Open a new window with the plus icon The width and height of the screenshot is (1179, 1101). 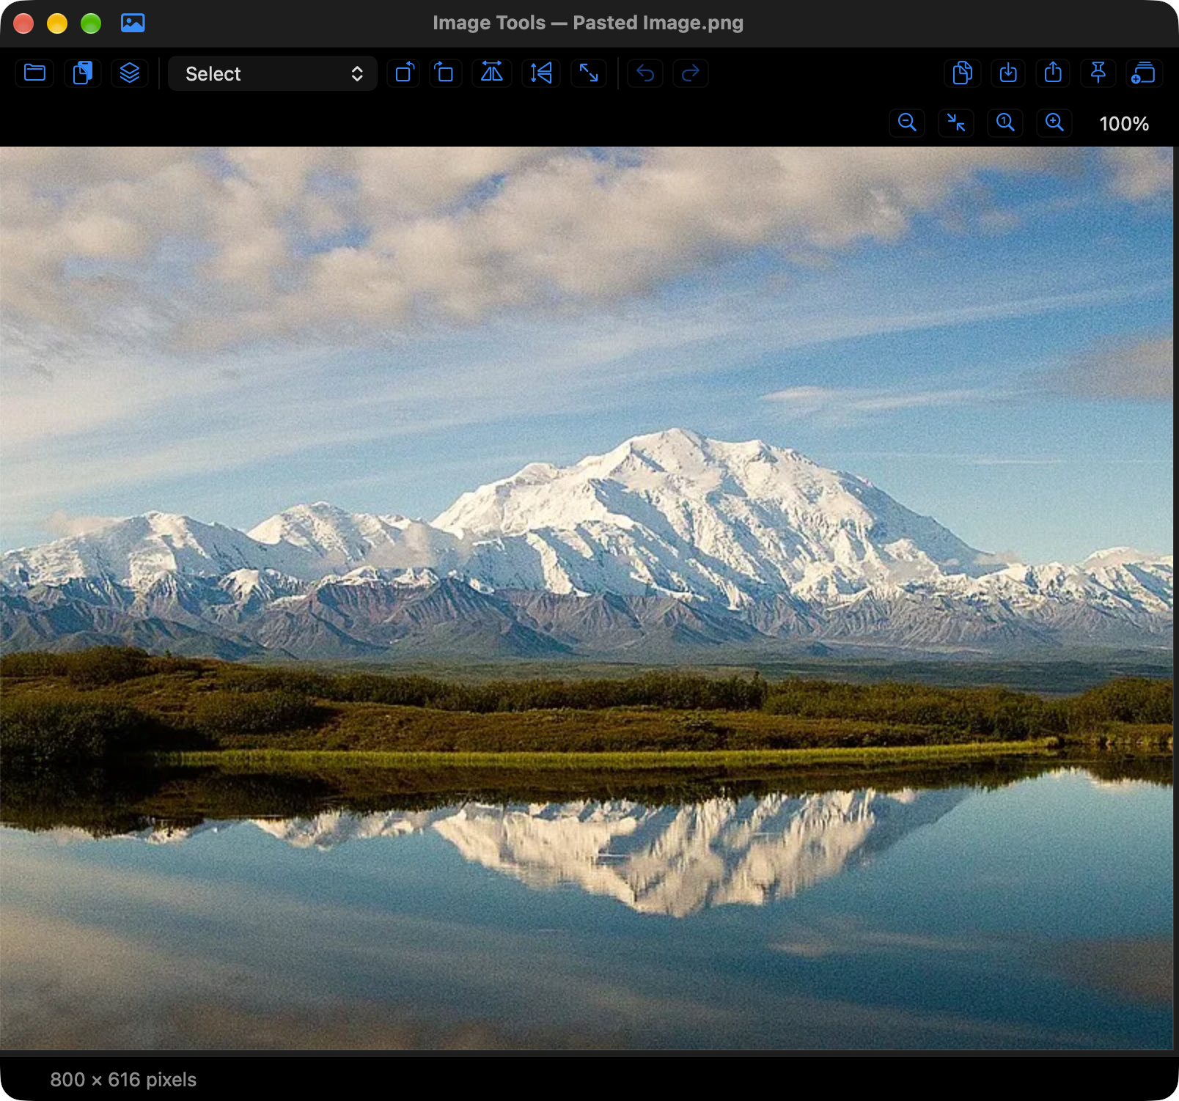pyautogui.click(x=1144, y=73)
